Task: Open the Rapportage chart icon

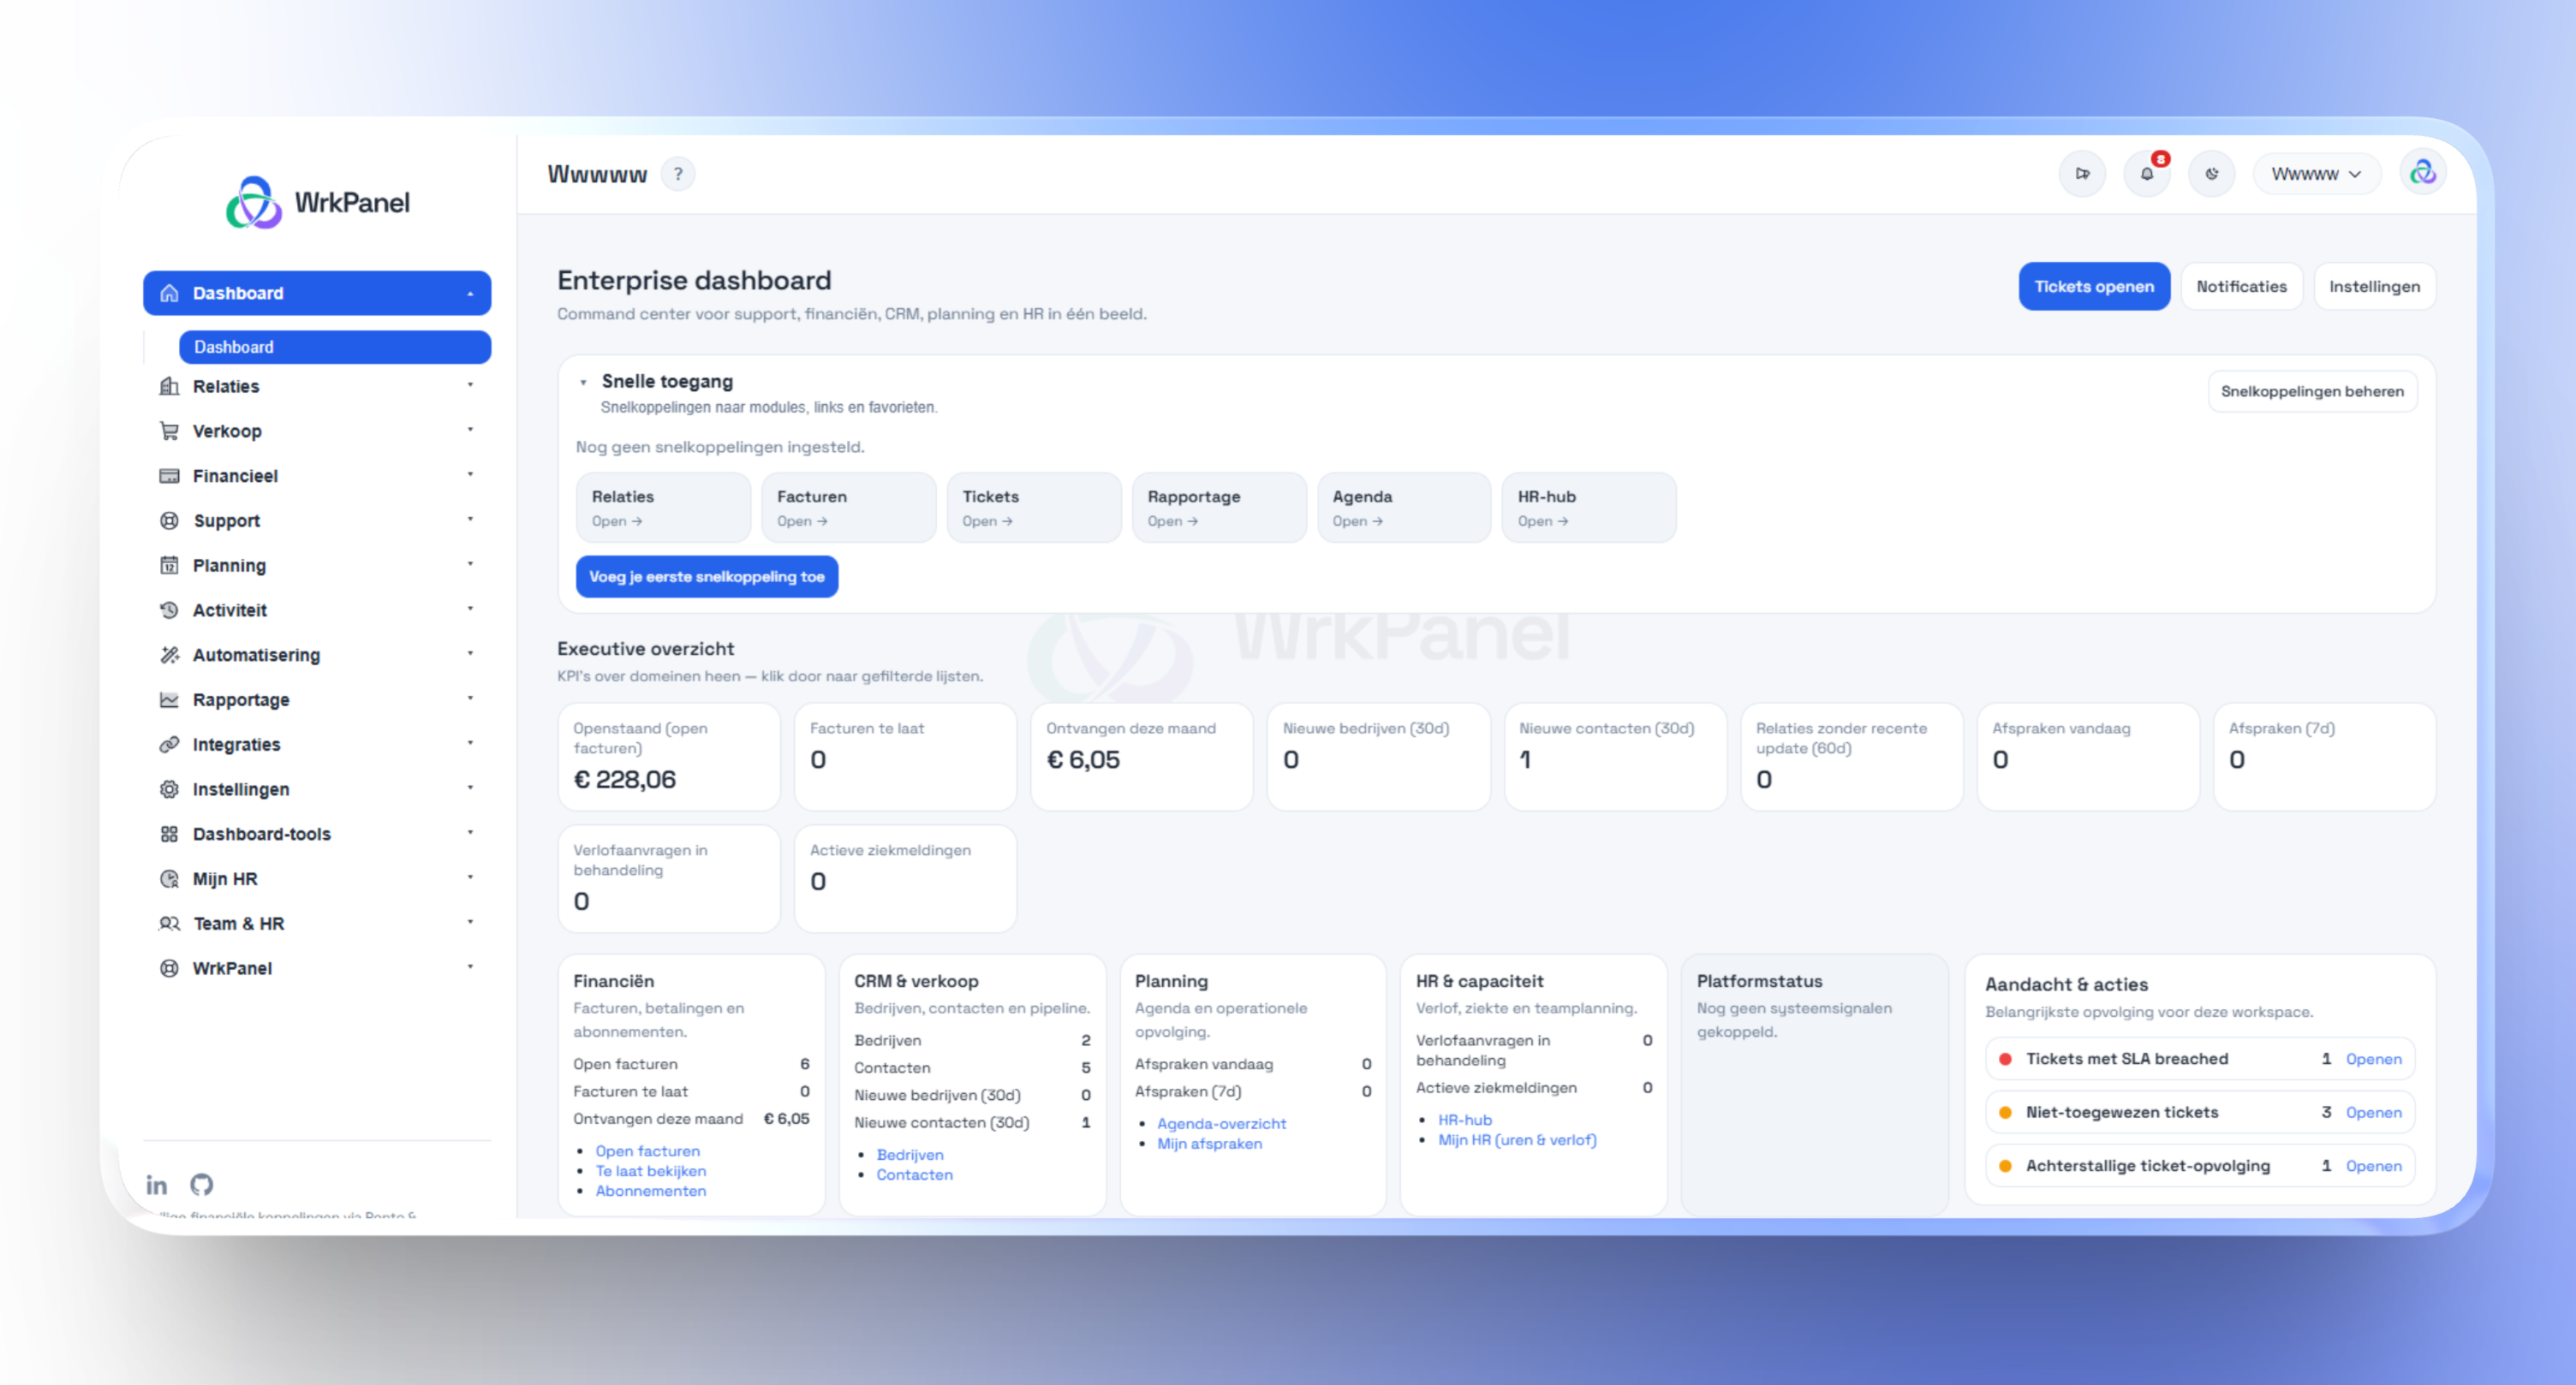Action: pyautogui.click(x=170, y=699)
